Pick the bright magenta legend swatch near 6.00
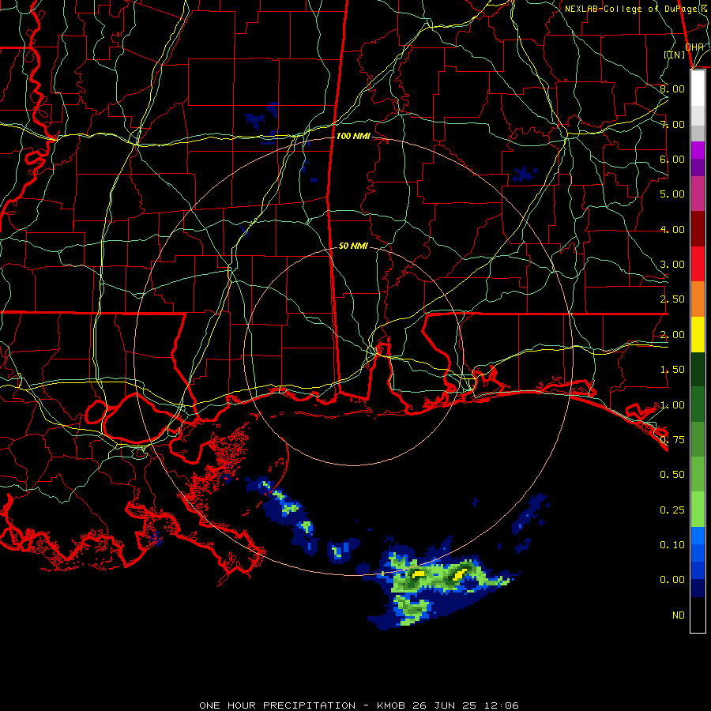711x711 pixels. pos(698,150)
